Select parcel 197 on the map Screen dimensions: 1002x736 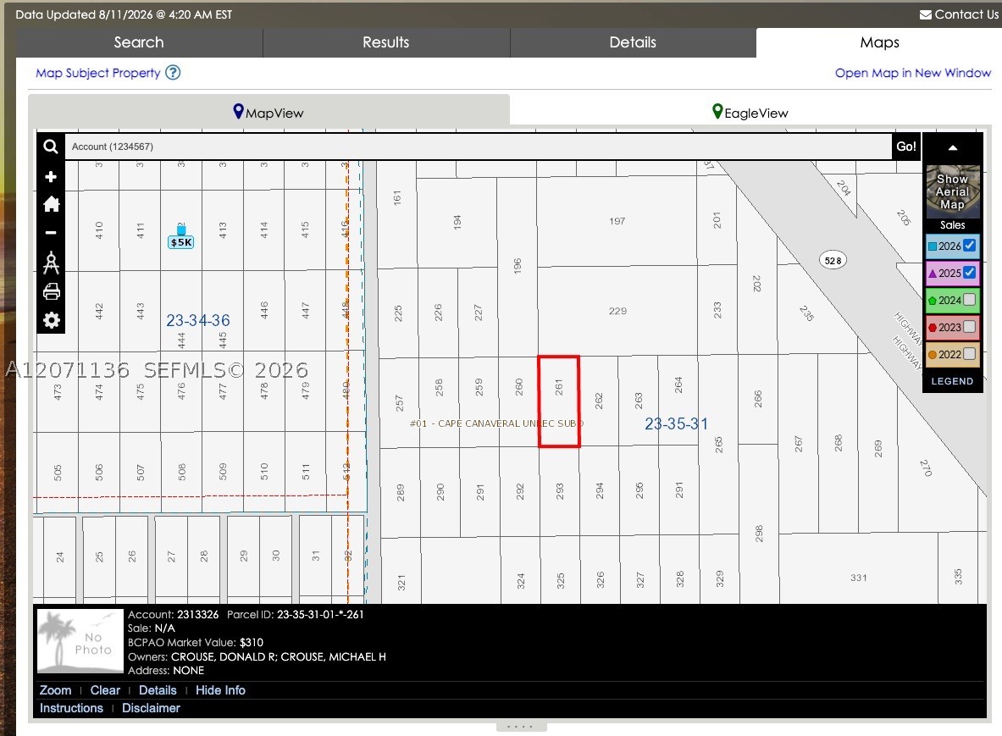pos(617,221)
